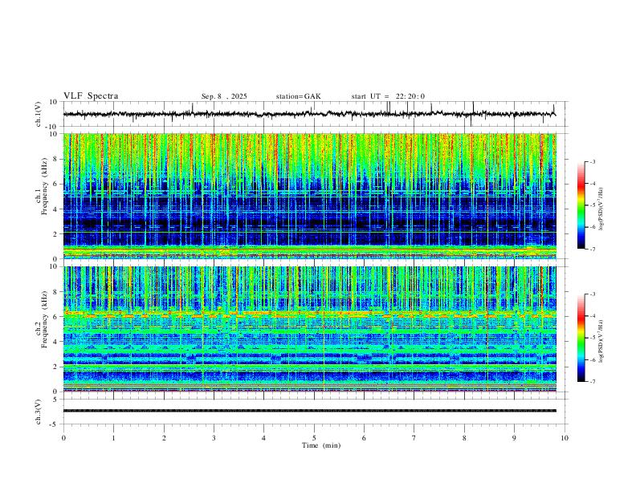
Task: Click the "start UT = 22:20: 0" label
Action: [388, 96]
